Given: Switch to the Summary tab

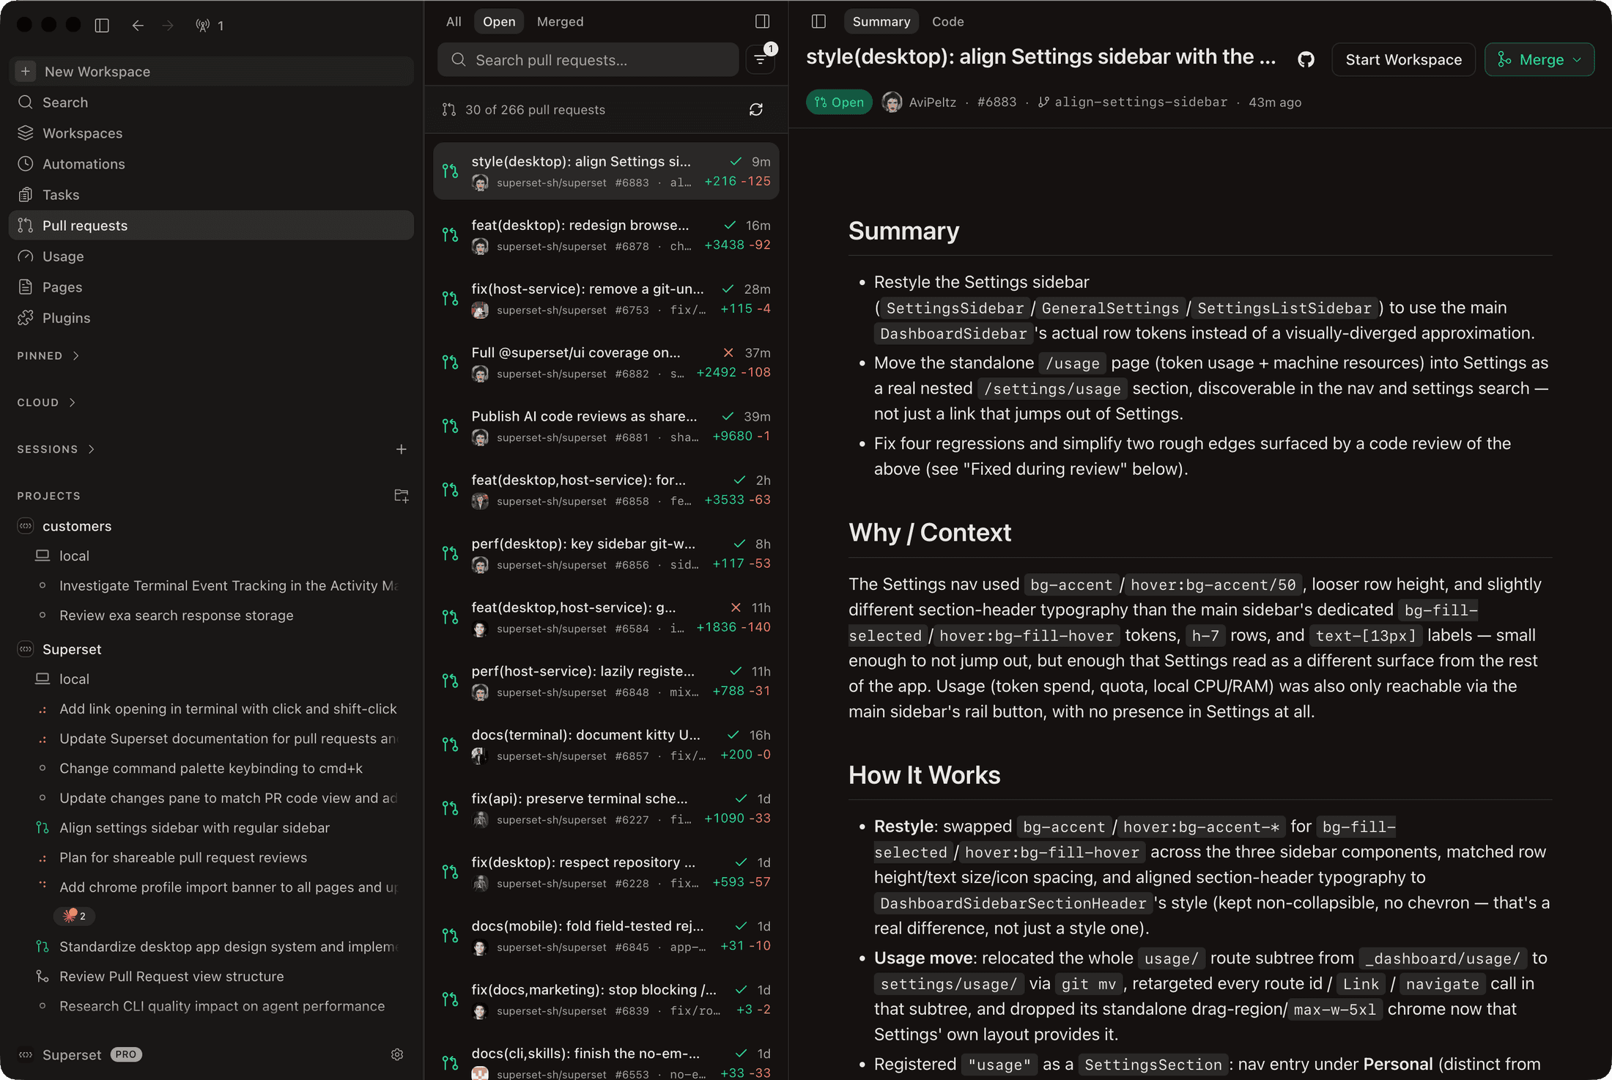Looking at the screenshot, I should point(881,22).
